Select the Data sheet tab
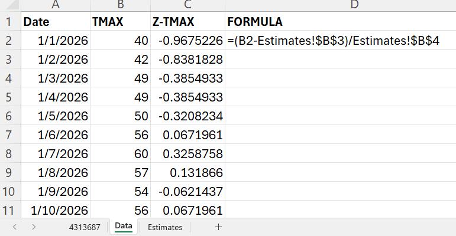 tap(124, 226)
